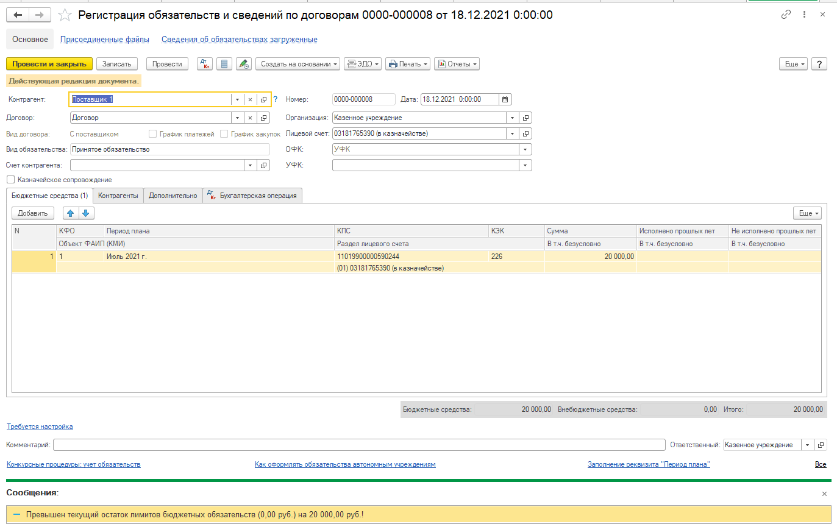This screenshot has height=524, width=837.
Task: Open the Присоединенные файлы section
Action: [x=105, y=40]
